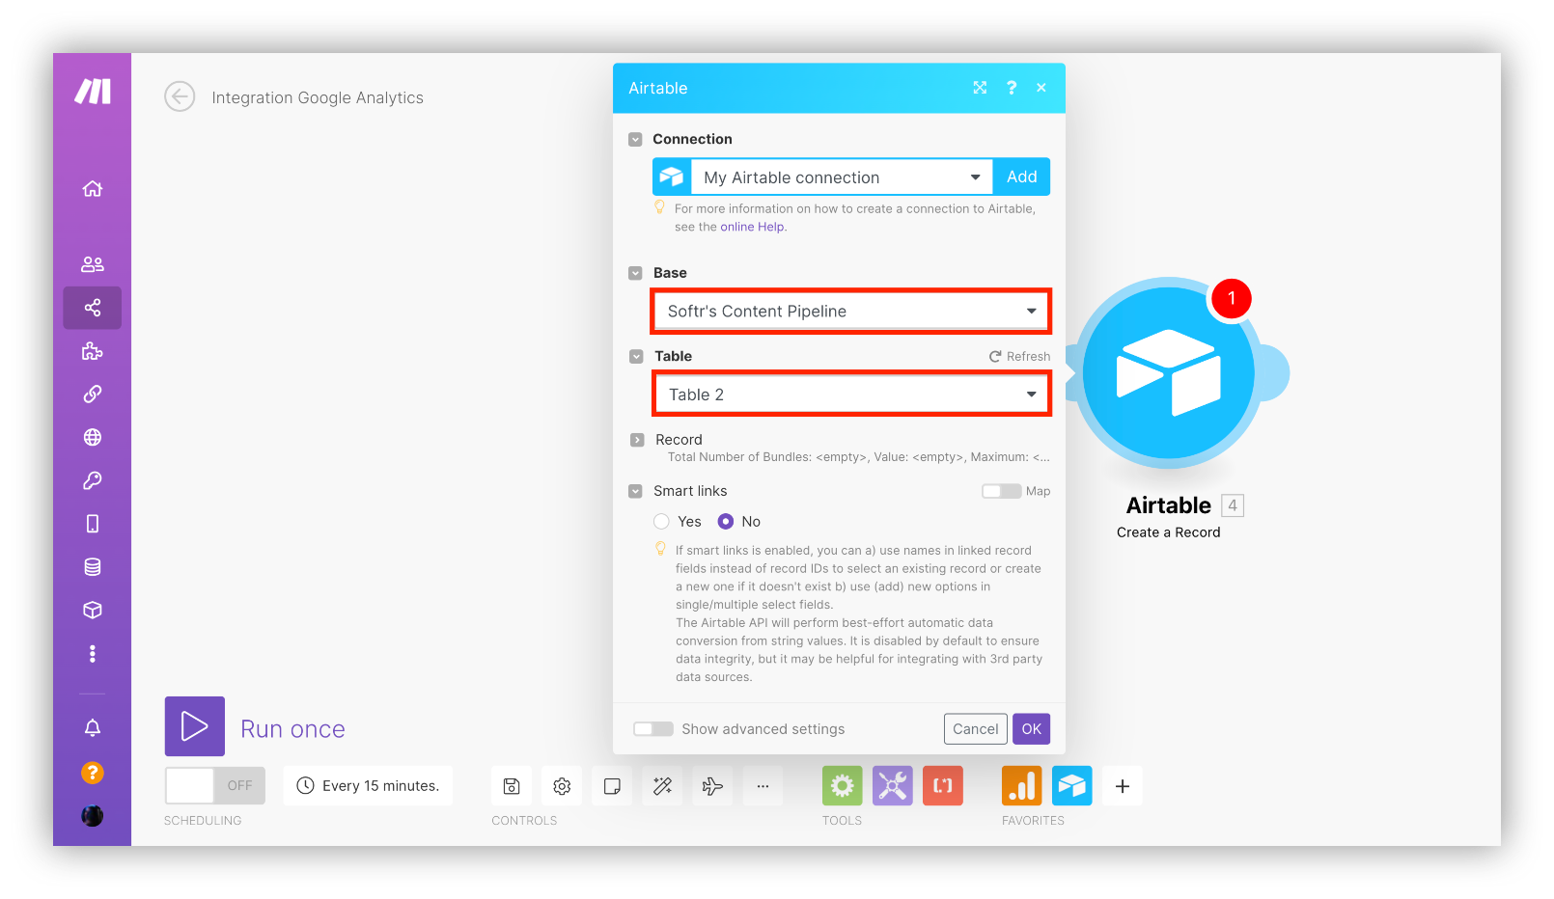The width and height of the screenshot is (1554, 899).
Task: Click the Explain flow airplane icon
Action: (712, 786)
